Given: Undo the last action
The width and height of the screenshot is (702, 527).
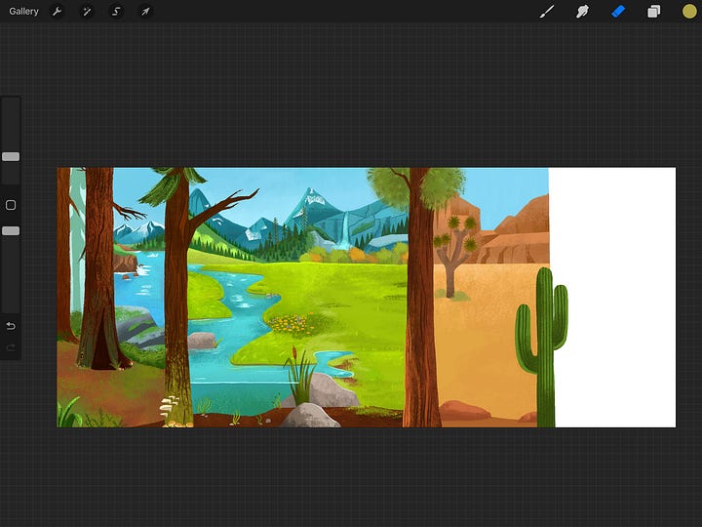Looking at the screenshot, I should click(x=11, y=326).
